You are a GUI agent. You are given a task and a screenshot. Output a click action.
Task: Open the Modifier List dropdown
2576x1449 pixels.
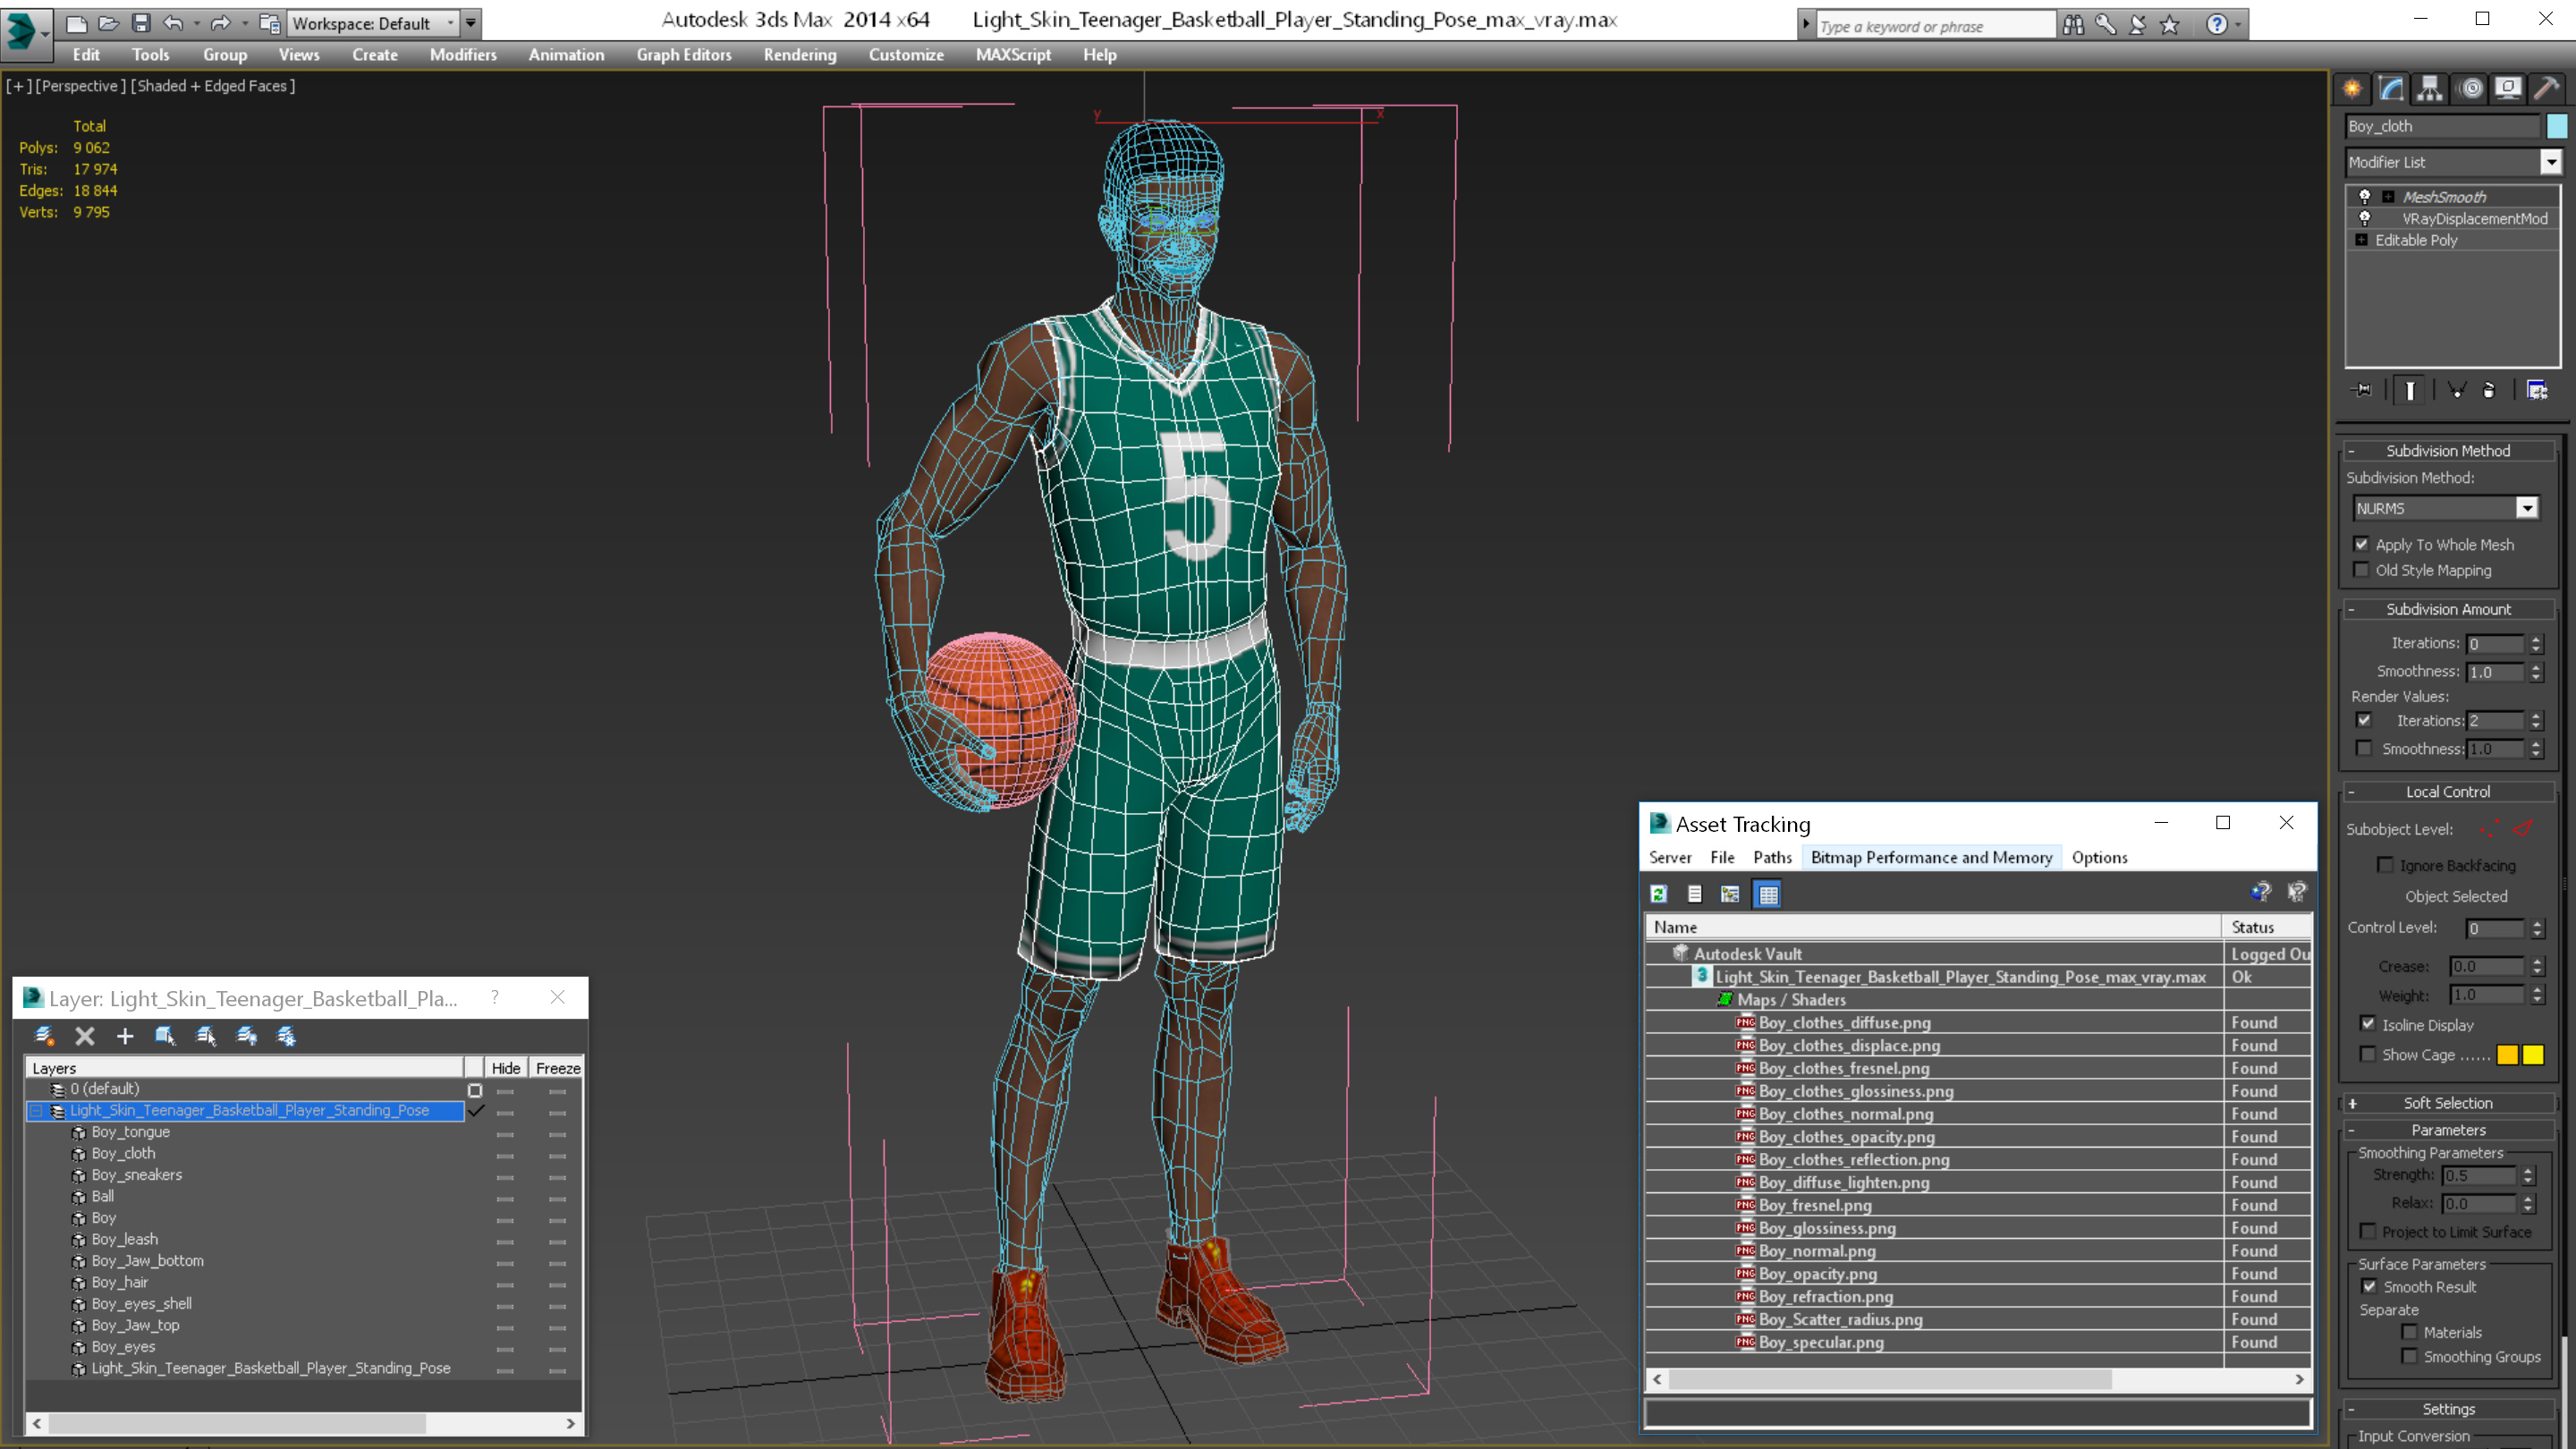tap(2551, 162)
